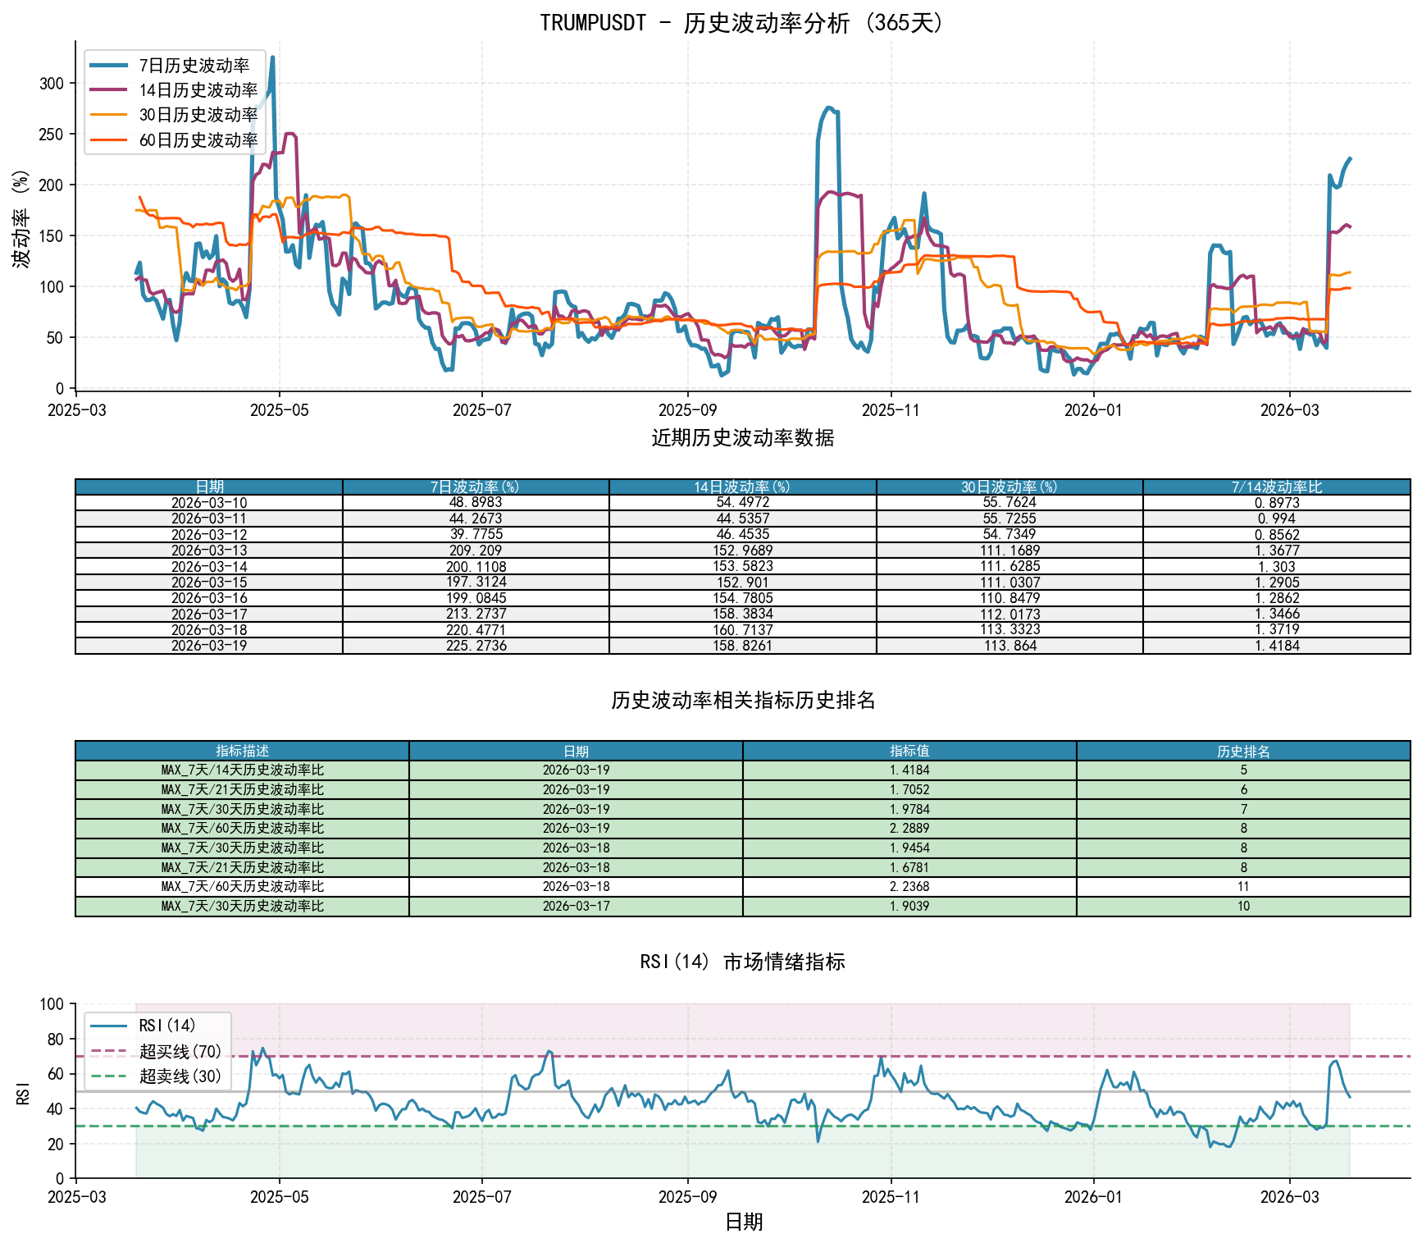The height and width of the screenshot is (1243, 1422).
Task: Click the 波动率 (%) y-axis label
Action: [x=22, y=218]
